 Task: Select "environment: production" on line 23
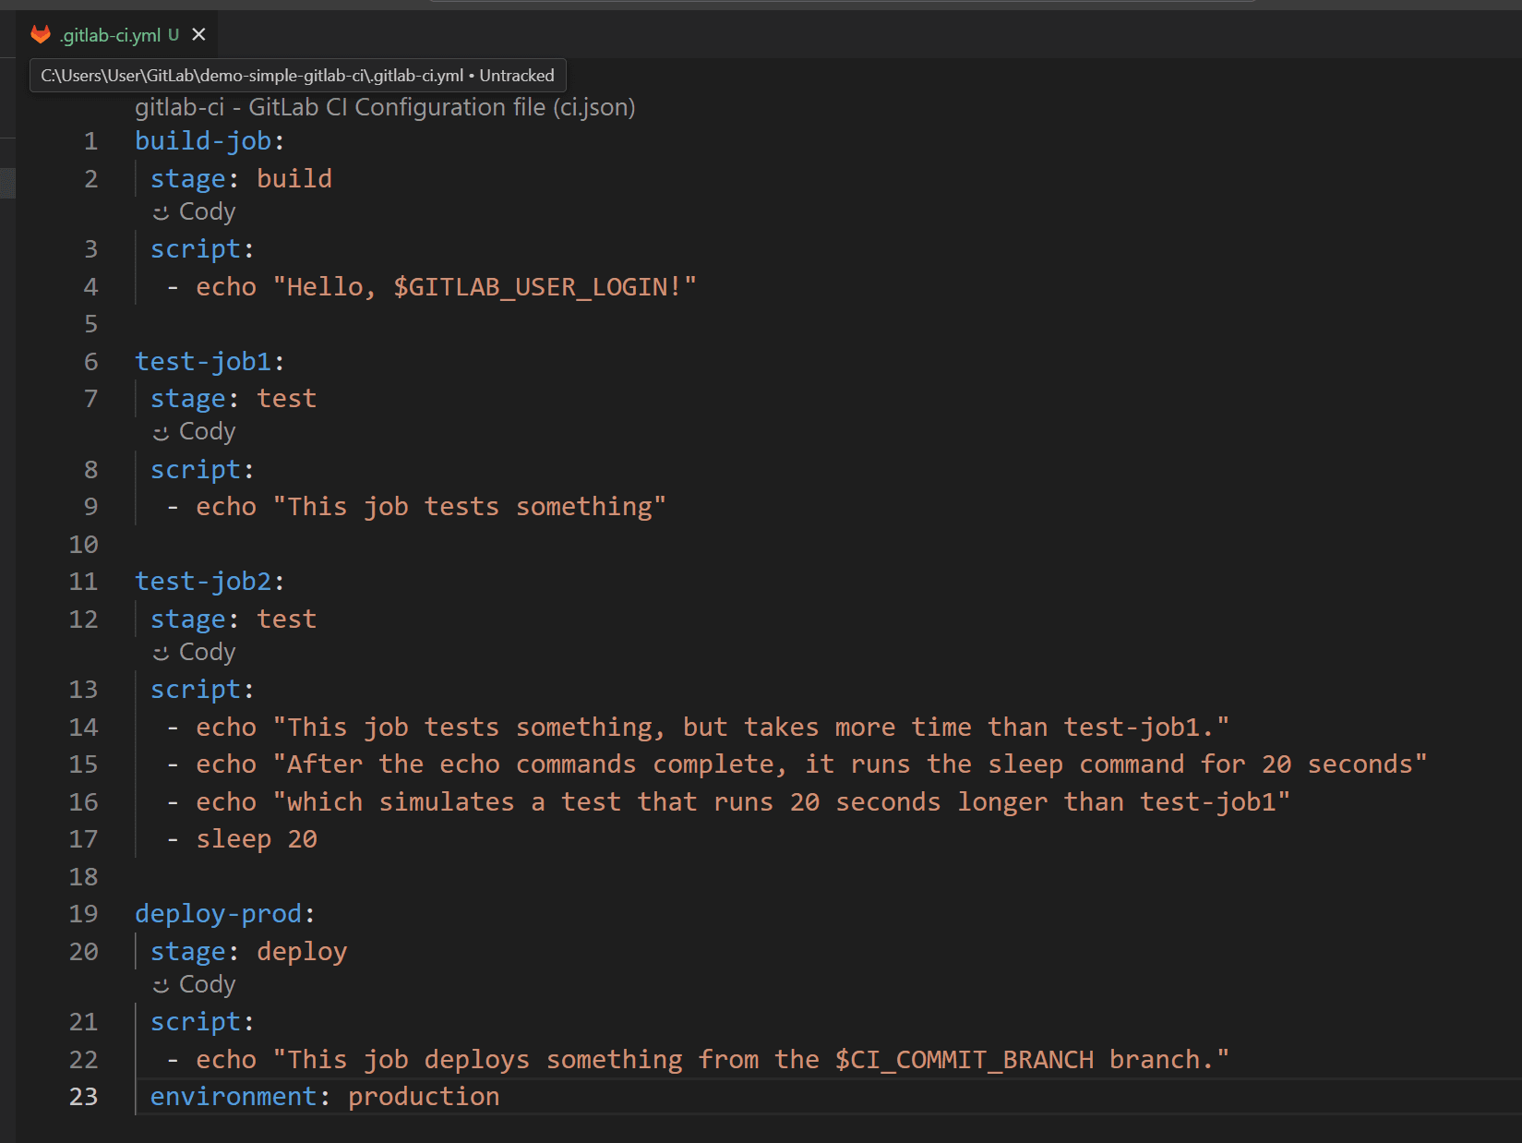325,1096
